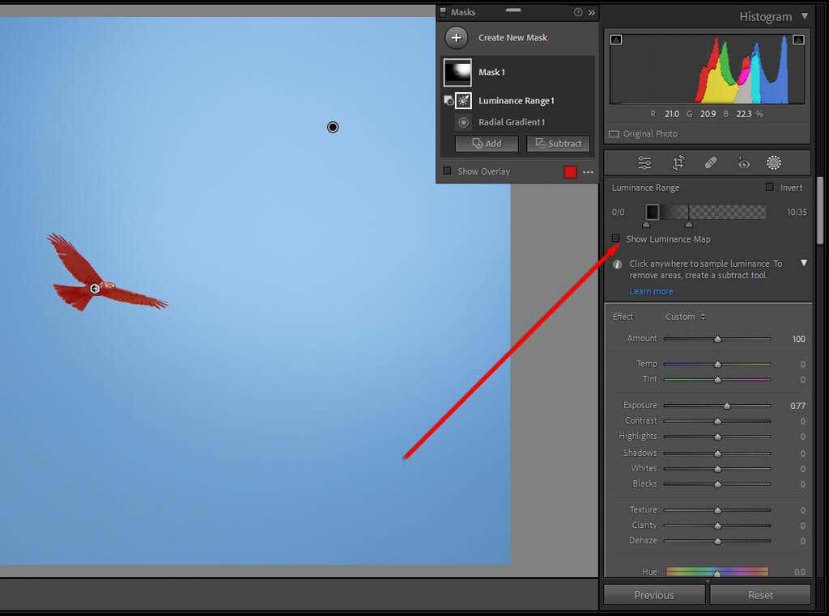Turn on the Show Overlay checkbox

pos(447,171)
